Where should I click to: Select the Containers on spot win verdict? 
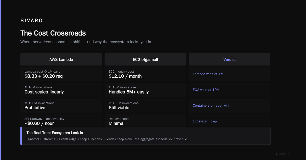[x=211, y=106]
